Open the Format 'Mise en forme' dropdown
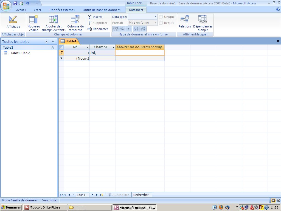The image size is (281, 211). click(155, 23)
